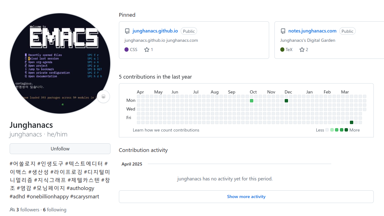Click the green TeX language dot

click(282, 50)
